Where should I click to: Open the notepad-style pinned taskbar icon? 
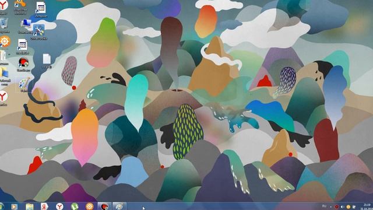30,206
